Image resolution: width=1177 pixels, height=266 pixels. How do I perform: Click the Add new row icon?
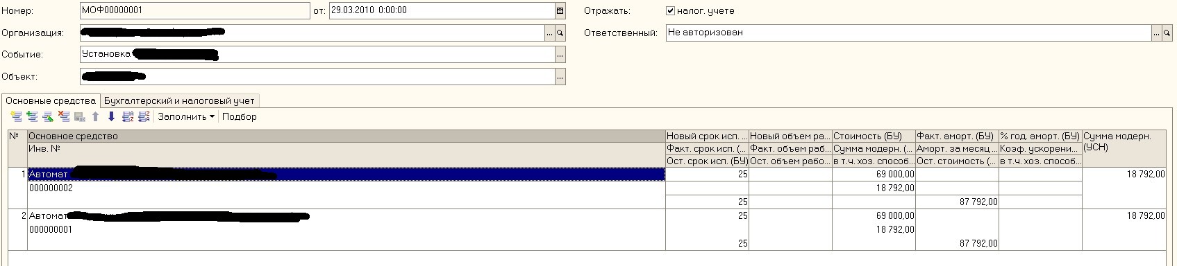(x=16, y=116)
